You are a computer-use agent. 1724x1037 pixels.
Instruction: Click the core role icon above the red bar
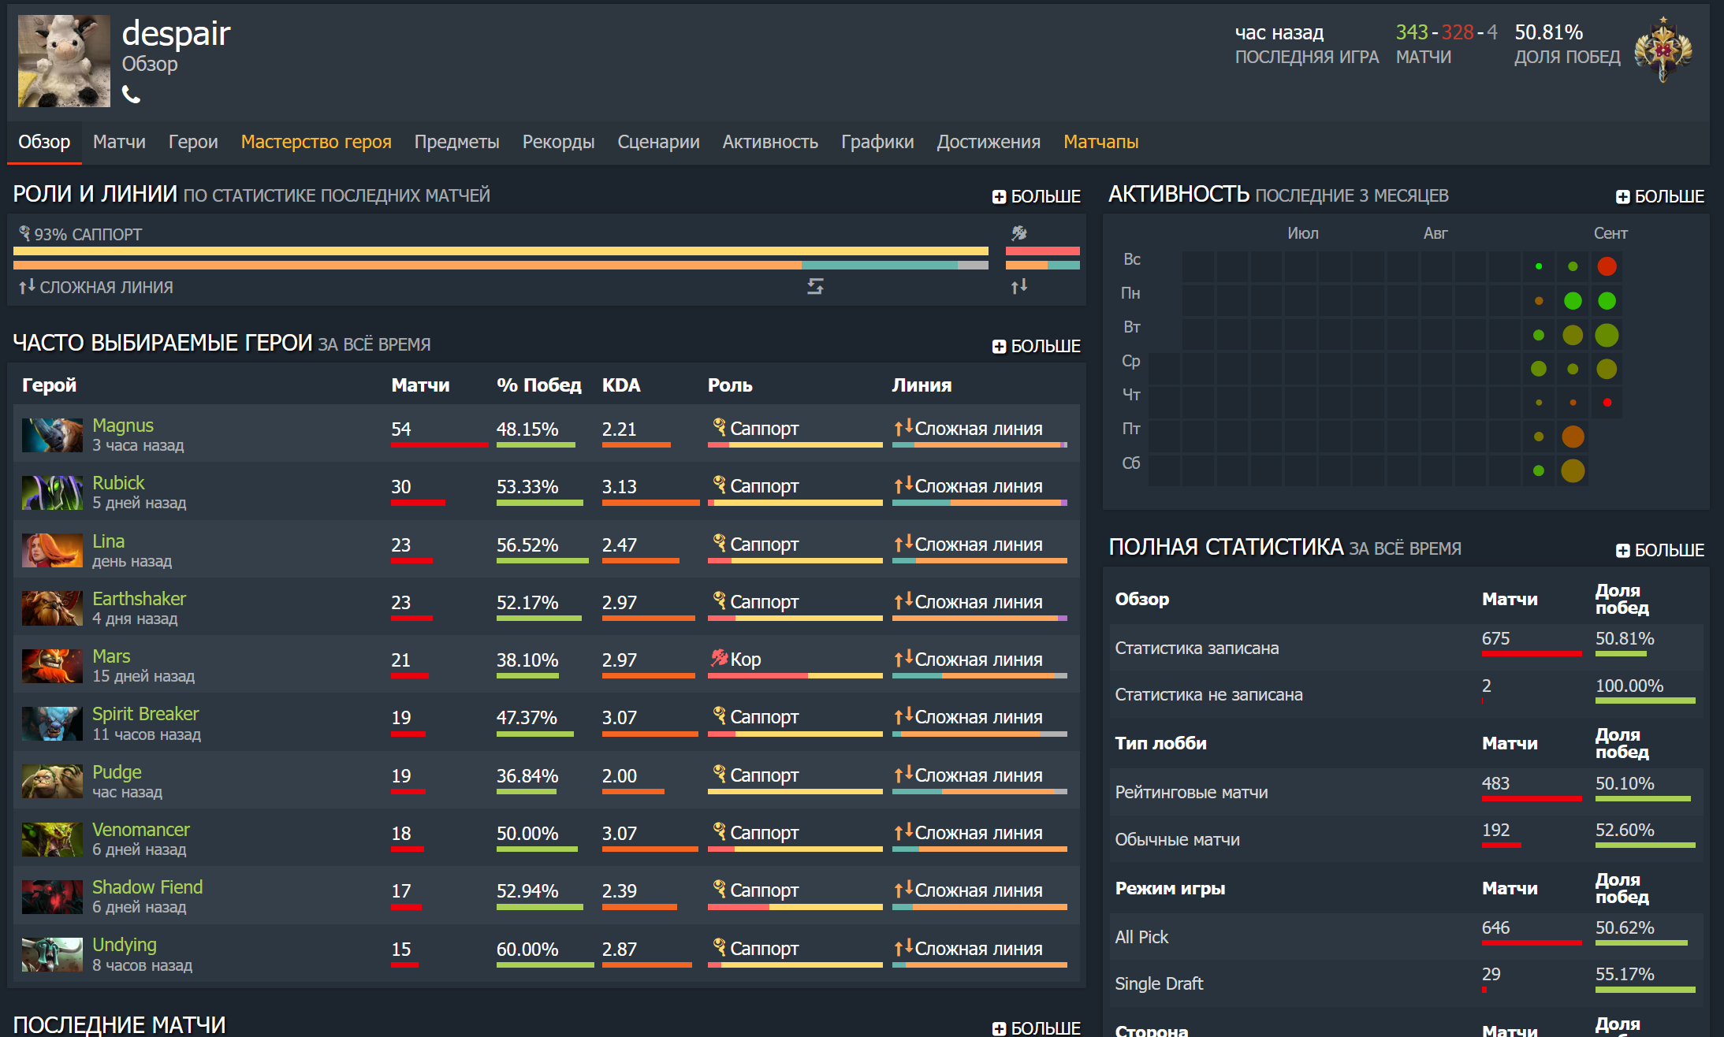[1019, 233]
